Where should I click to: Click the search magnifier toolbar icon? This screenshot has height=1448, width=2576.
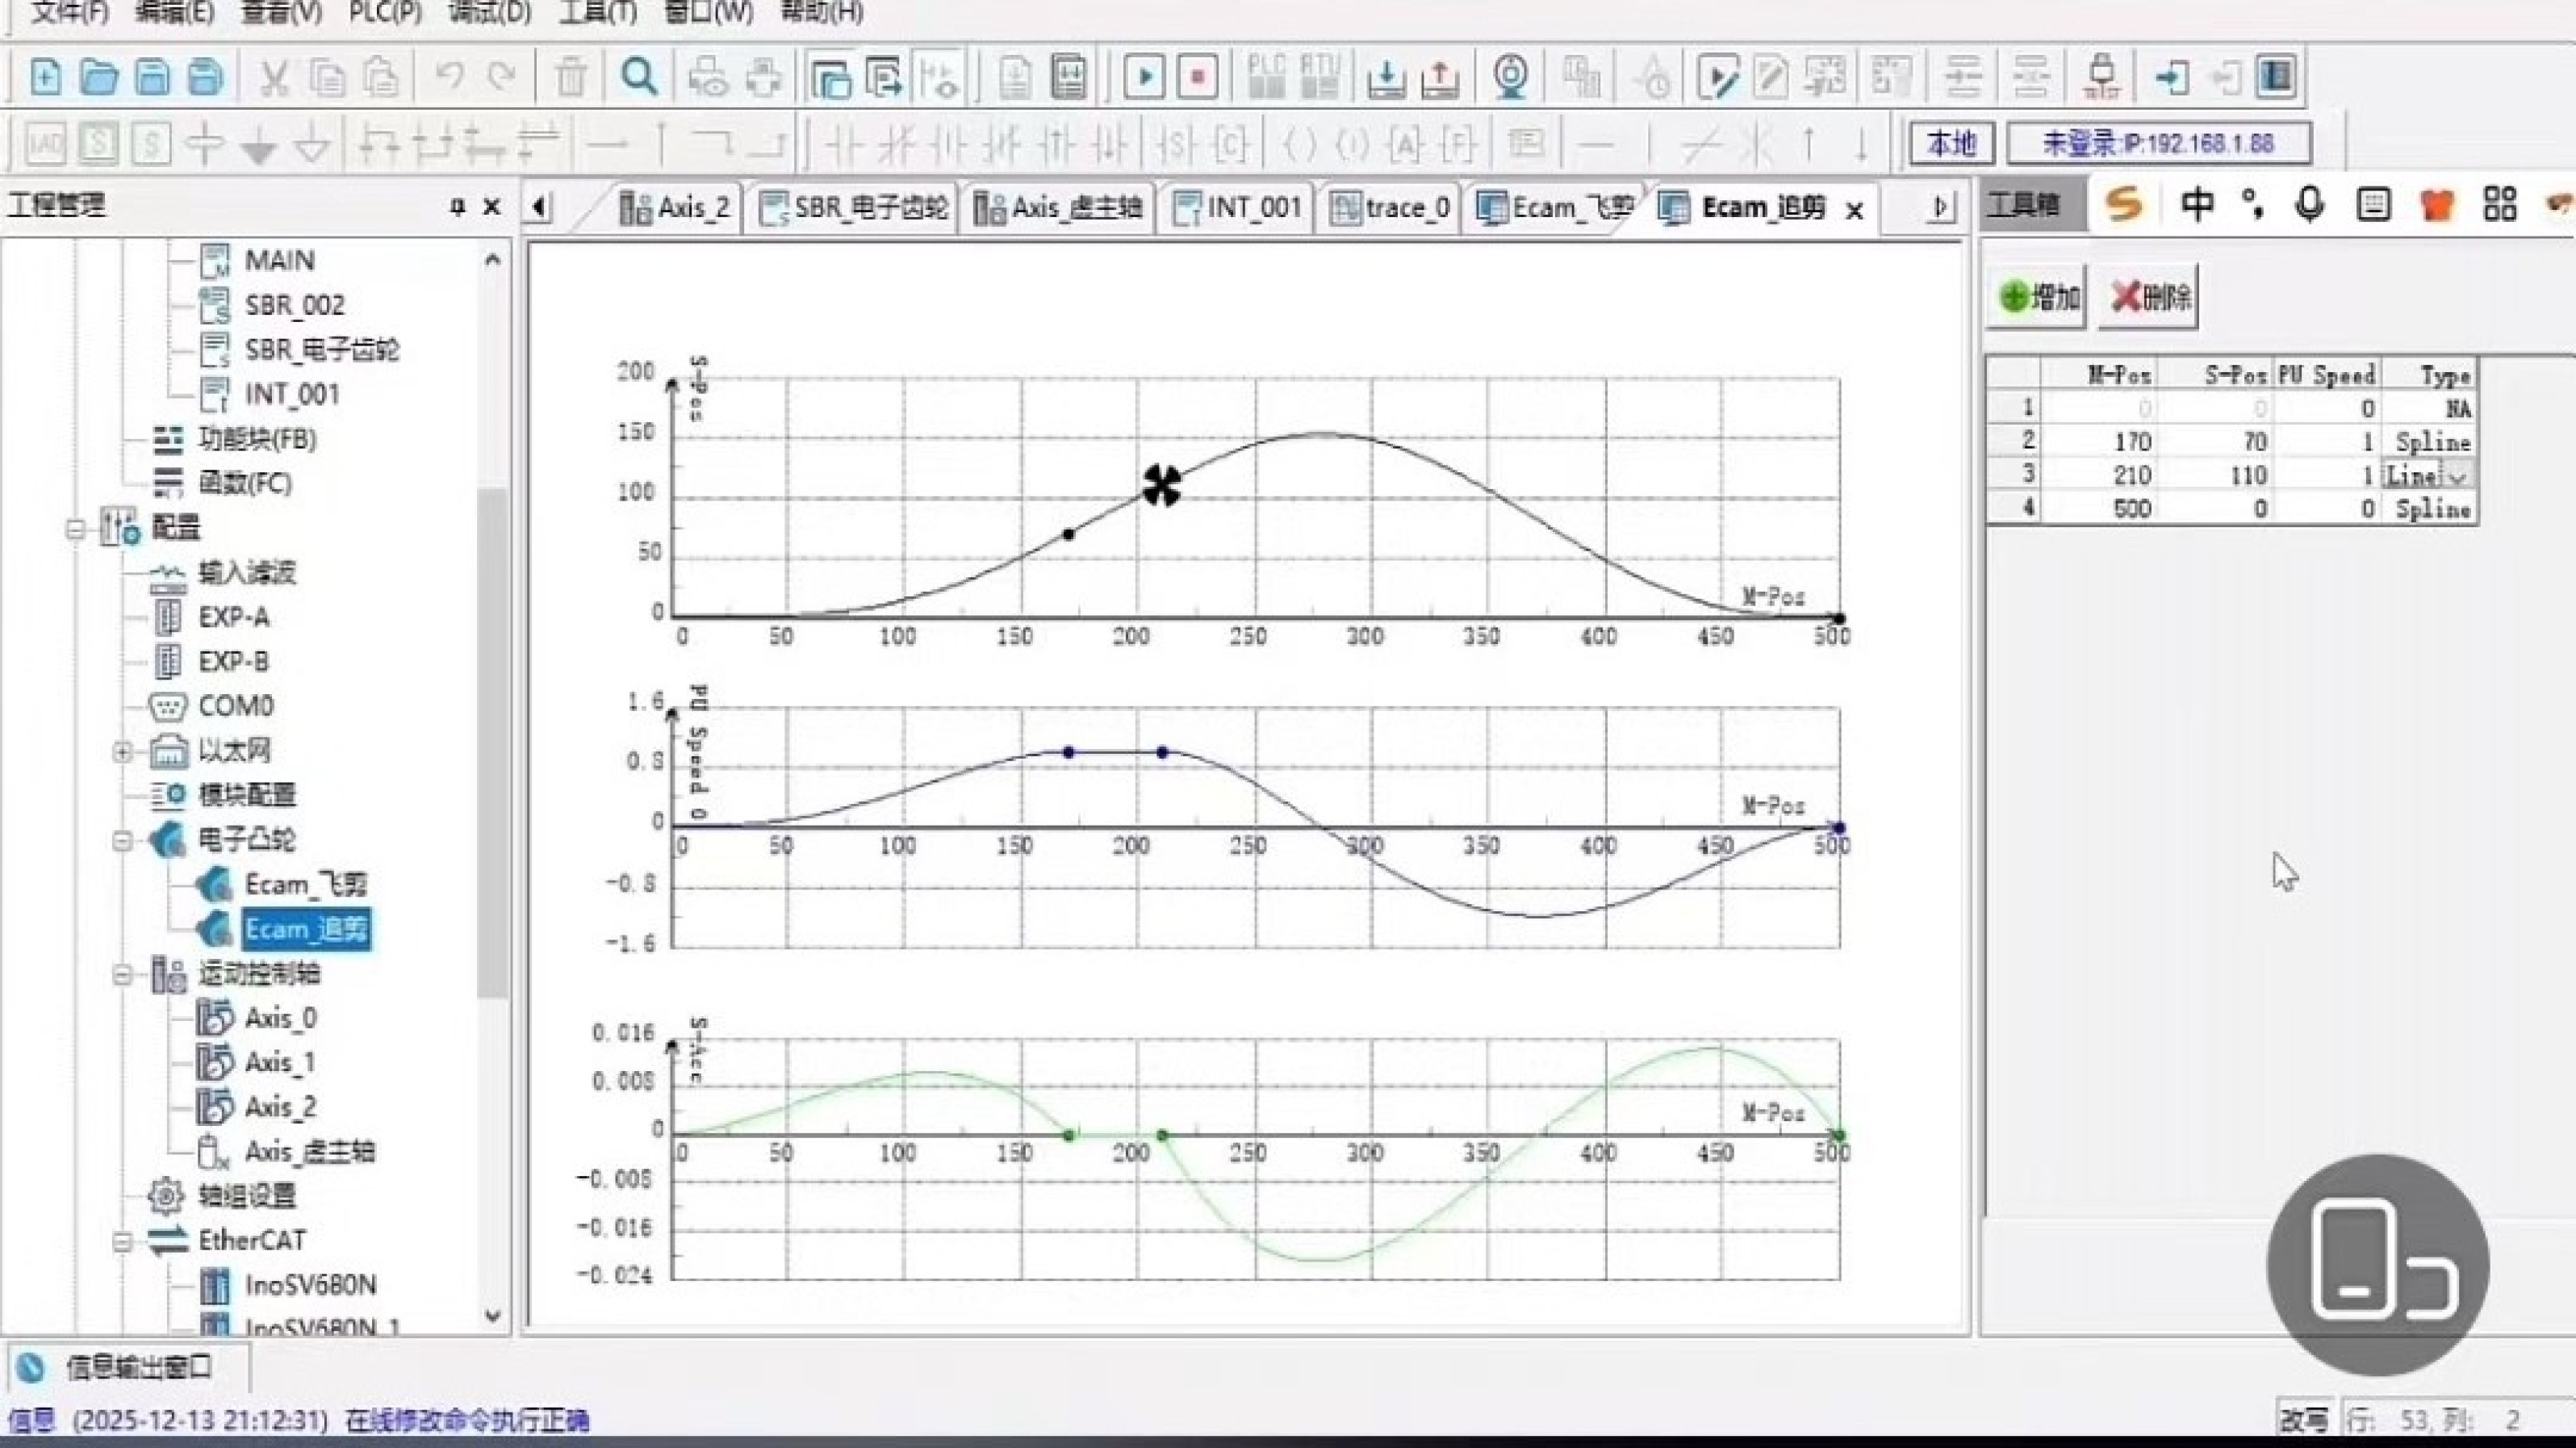(x=639, y=77)
